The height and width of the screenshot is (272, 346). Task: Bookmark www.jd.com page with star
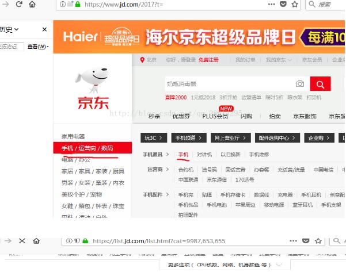point(295,4)
